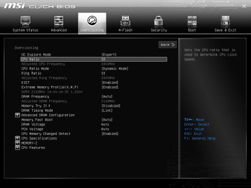Click the BACK button

point(168,45)
